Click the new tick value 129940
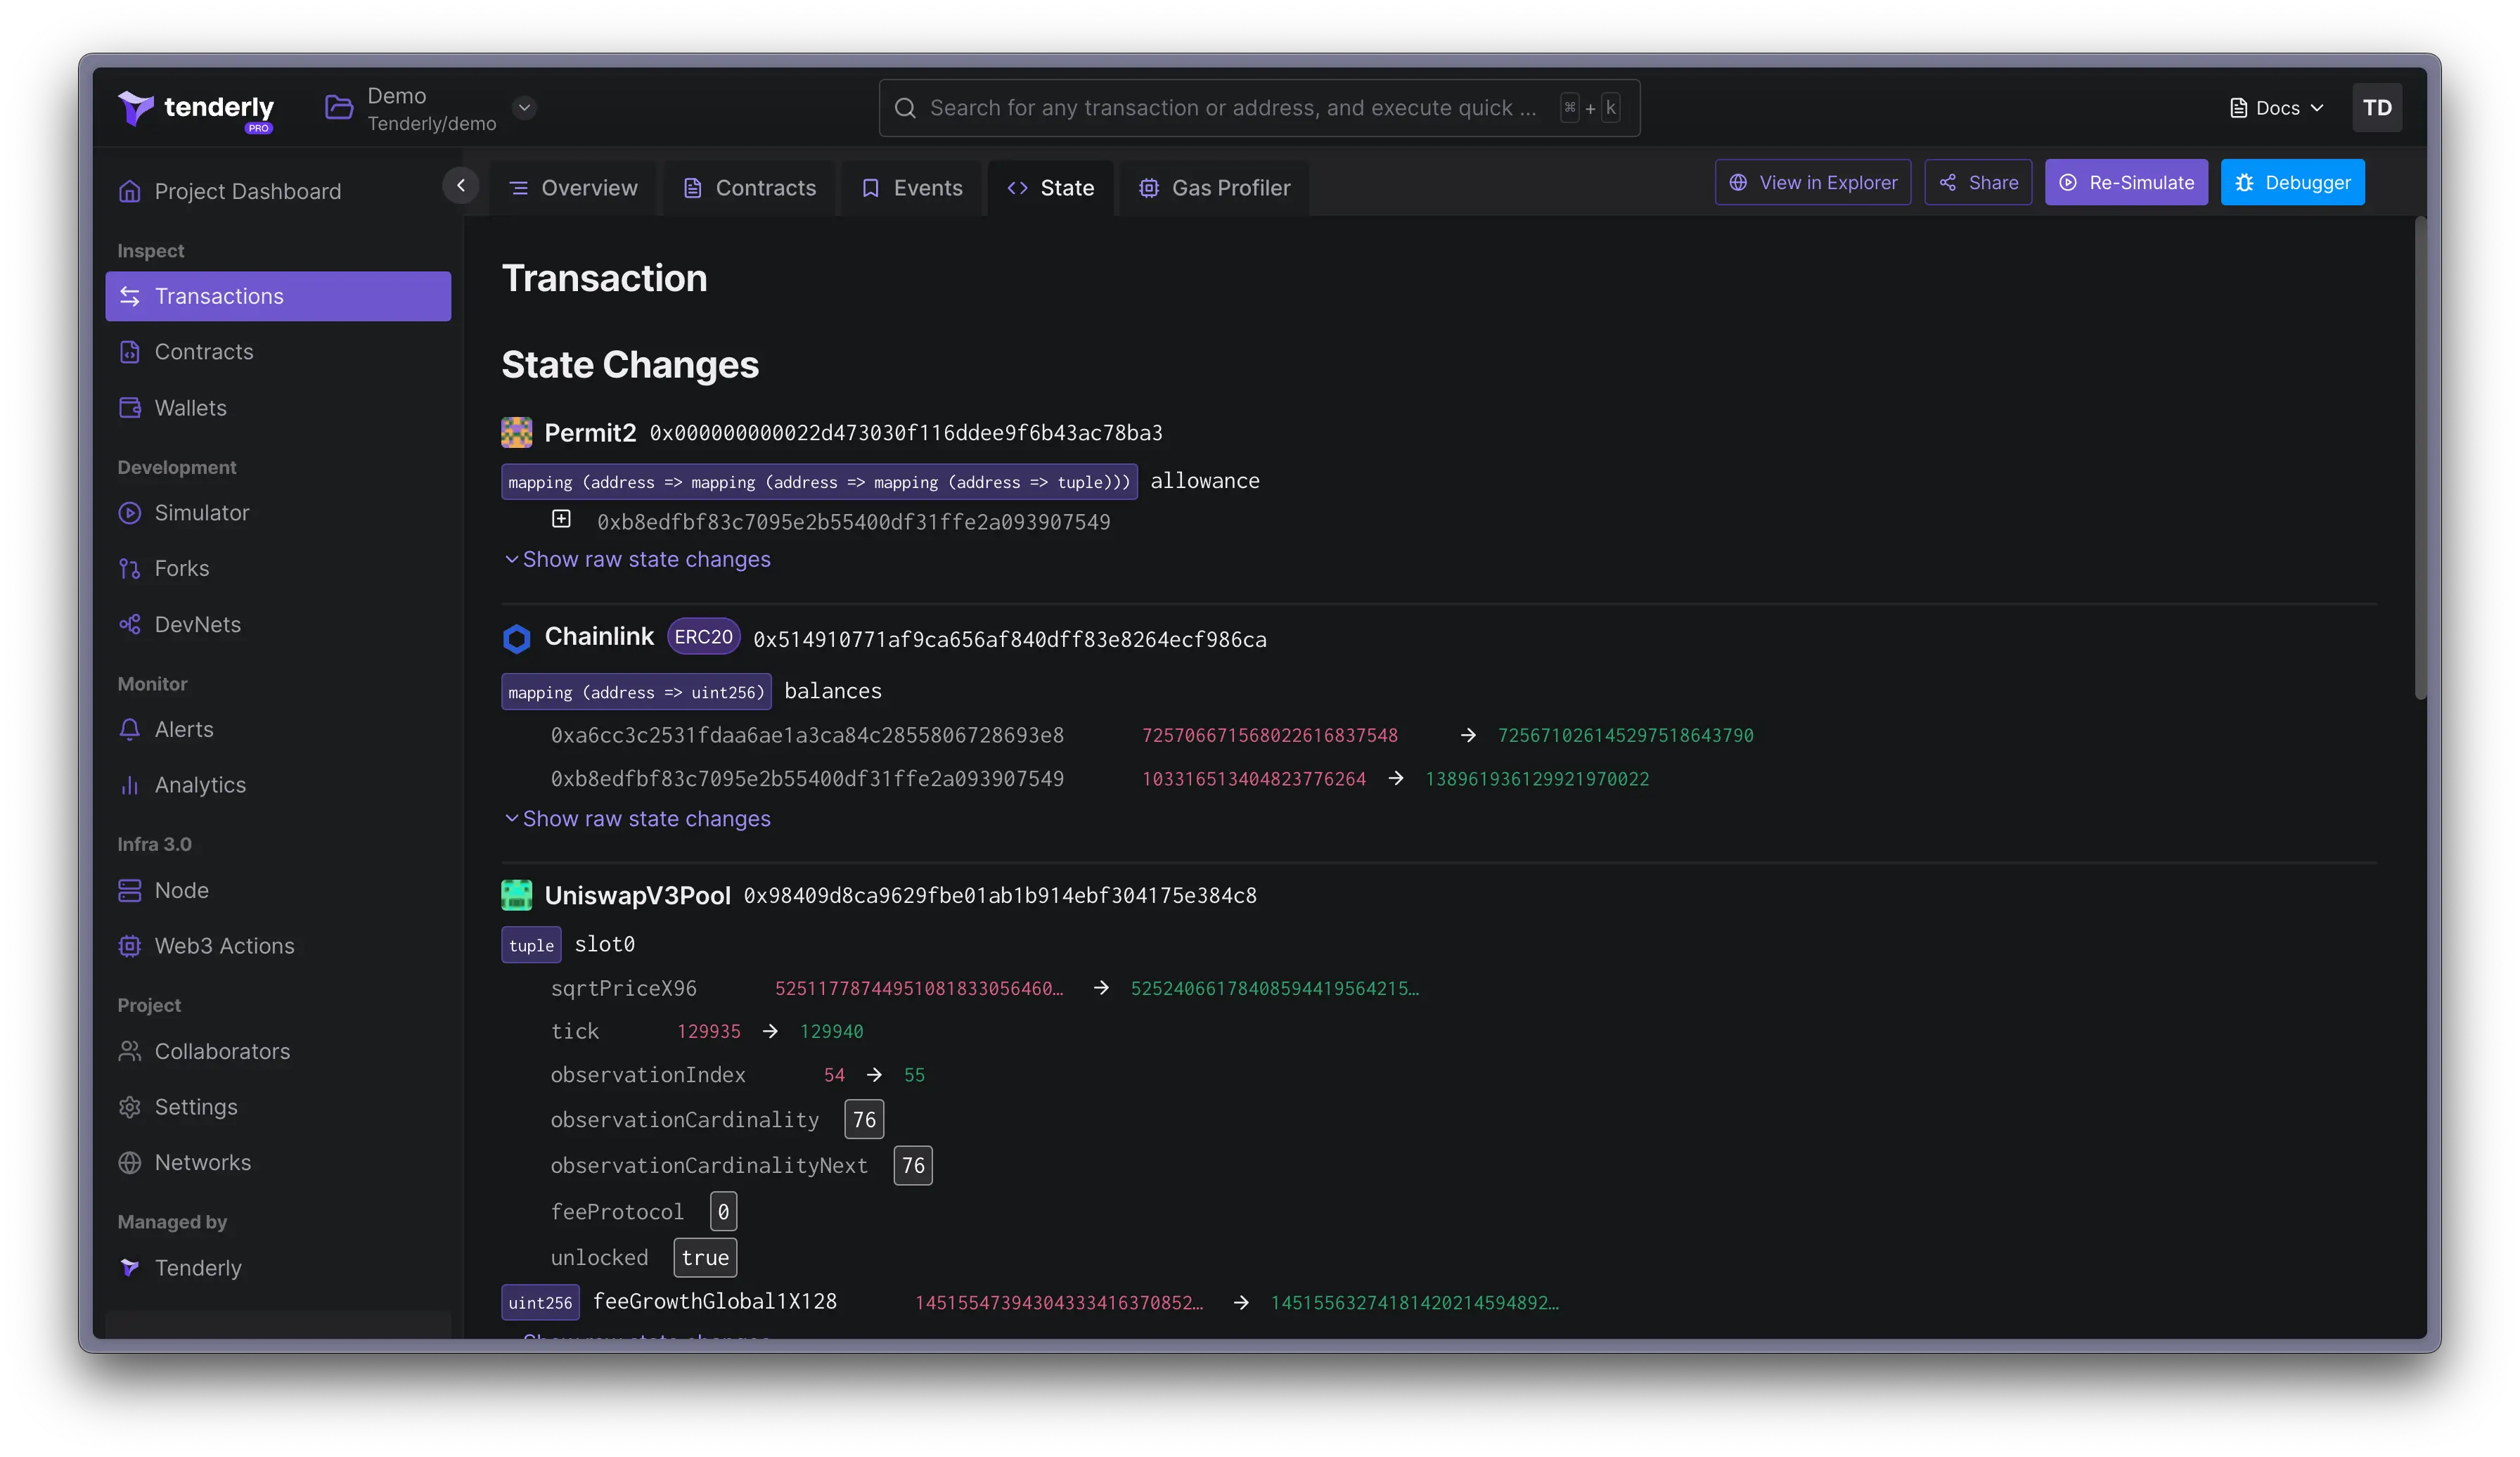 [x=831, y=1032]
